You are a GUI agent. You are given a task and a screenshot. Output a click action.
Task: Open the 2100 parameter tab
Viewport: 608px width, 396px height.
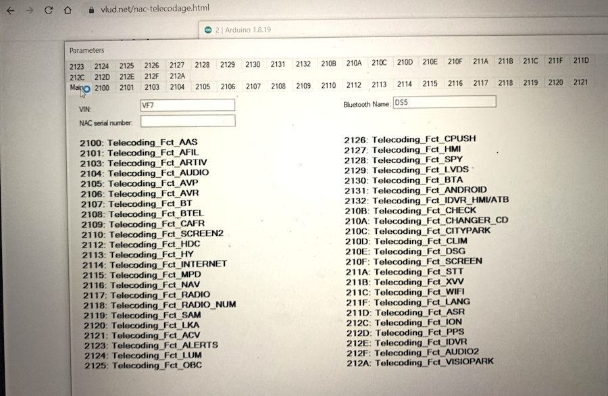coord(102,88)
